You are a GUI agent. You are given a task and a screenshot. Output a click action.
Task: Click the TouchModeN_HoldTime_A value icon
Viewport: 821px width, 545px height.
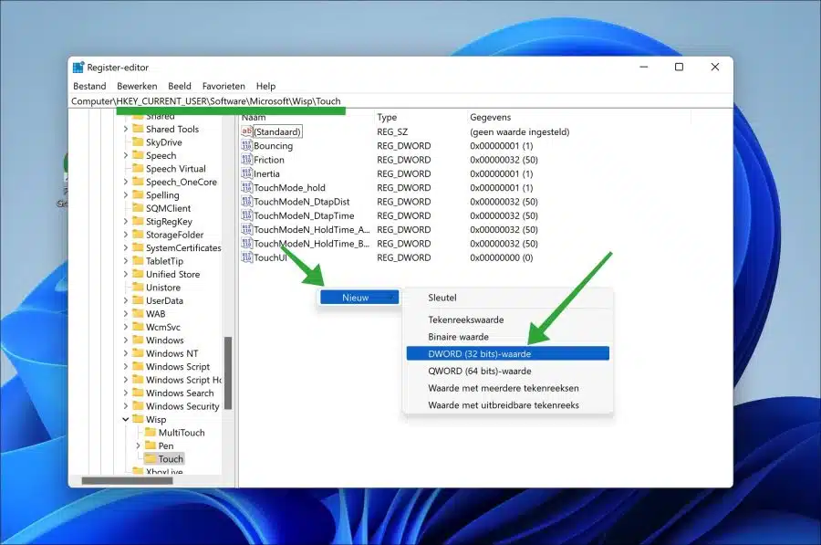(x=246, y=229)
